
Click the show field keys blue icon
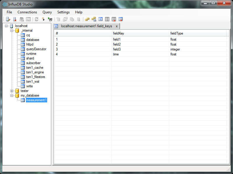tap(100, 19)
